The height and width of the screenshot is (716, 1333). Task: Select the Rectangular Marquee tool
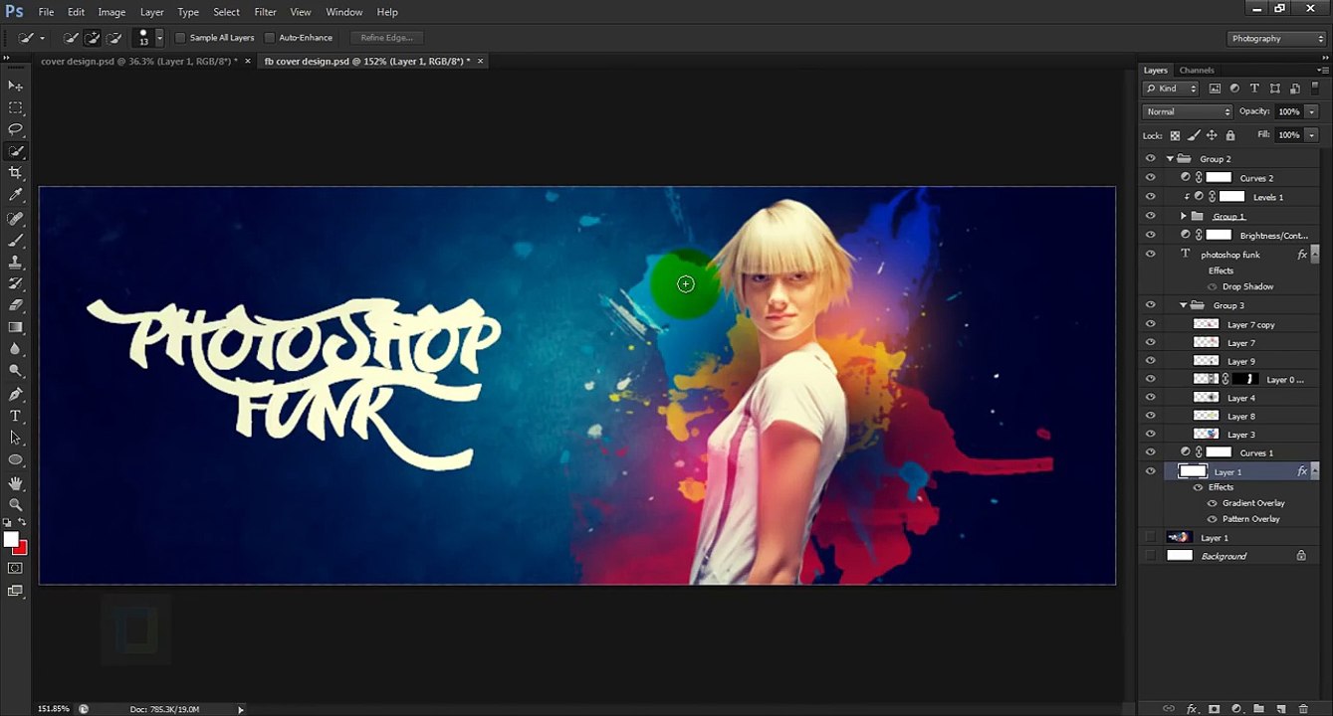[16, 108]
